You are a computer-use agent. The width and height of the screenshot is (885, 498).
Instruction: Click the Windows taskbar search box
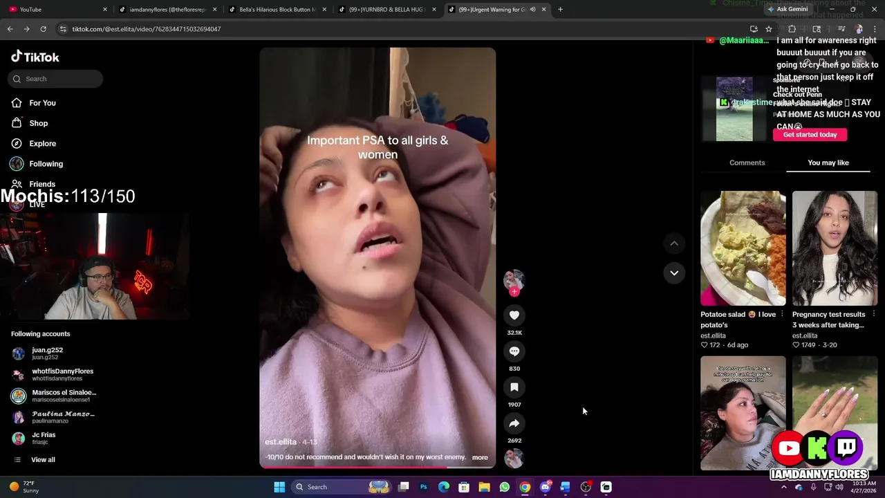pyautogui.click(x=341, y=487)
